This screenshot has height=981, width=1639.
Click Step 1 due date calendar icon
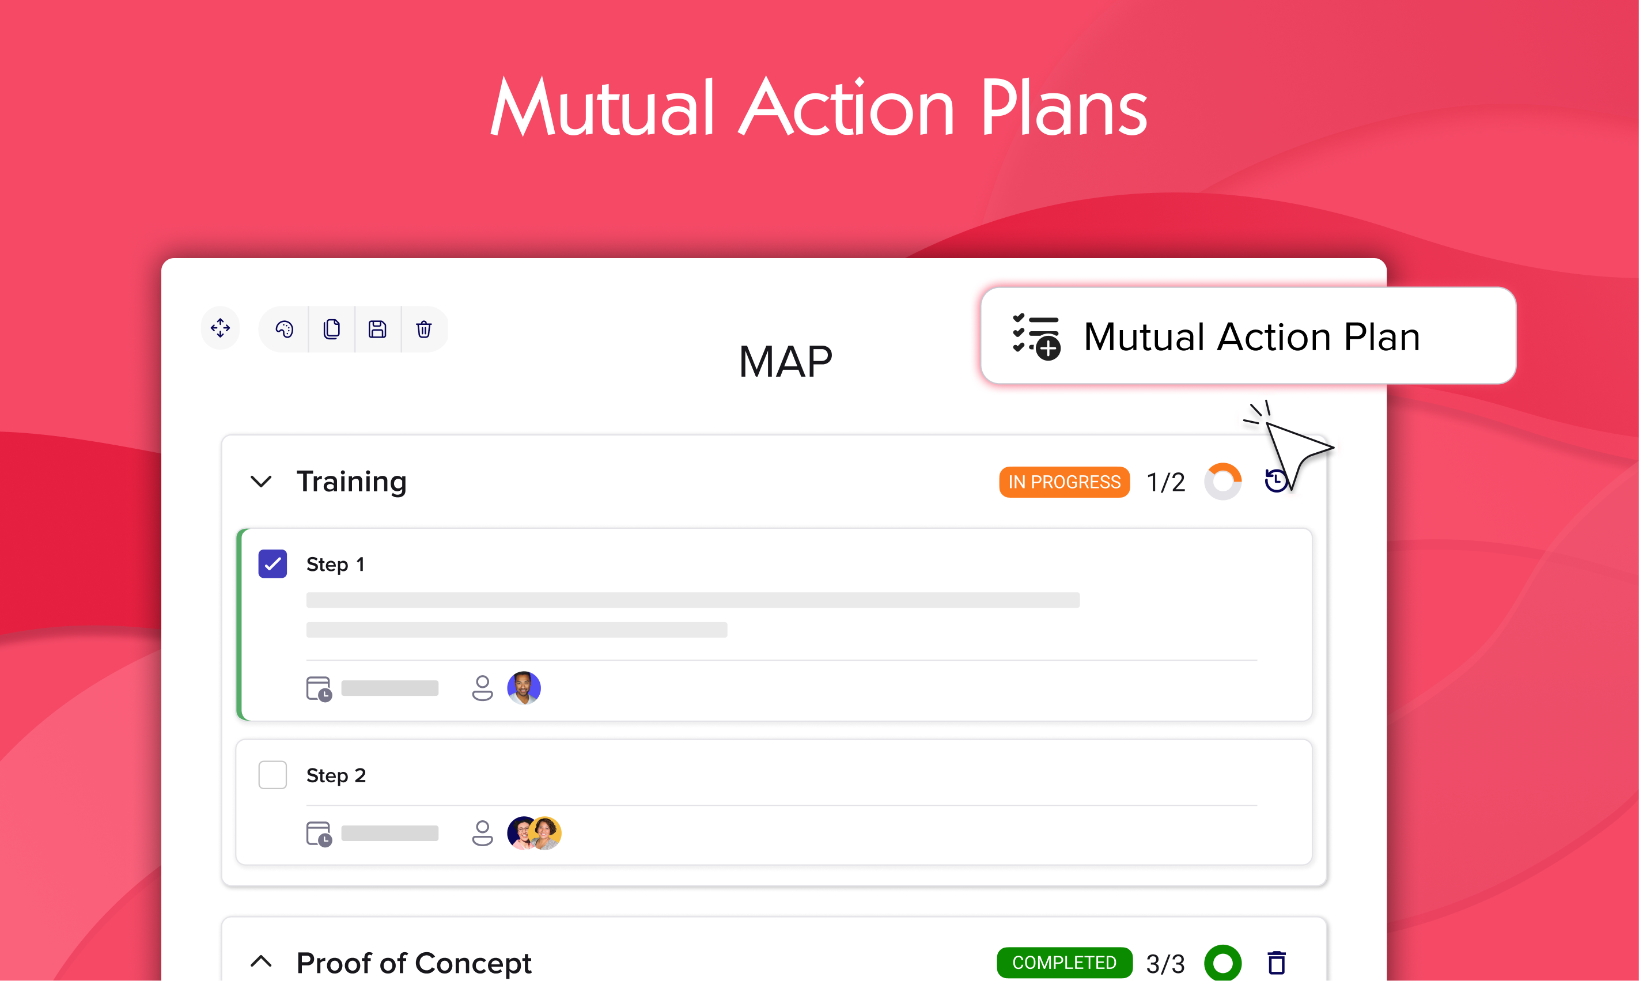pyautogui.click(x=319, y=688)
